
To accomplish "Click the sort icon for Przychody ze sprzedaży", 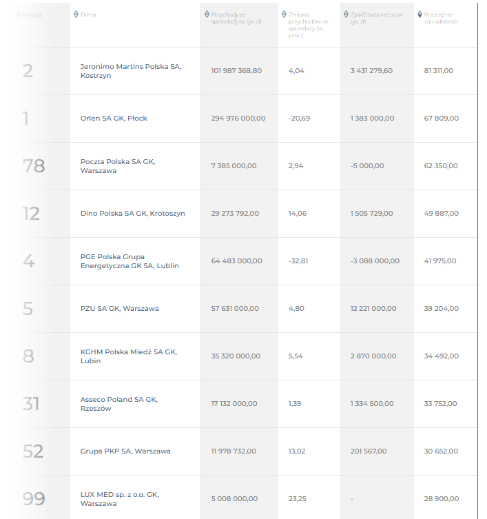I will click(207, 14).
